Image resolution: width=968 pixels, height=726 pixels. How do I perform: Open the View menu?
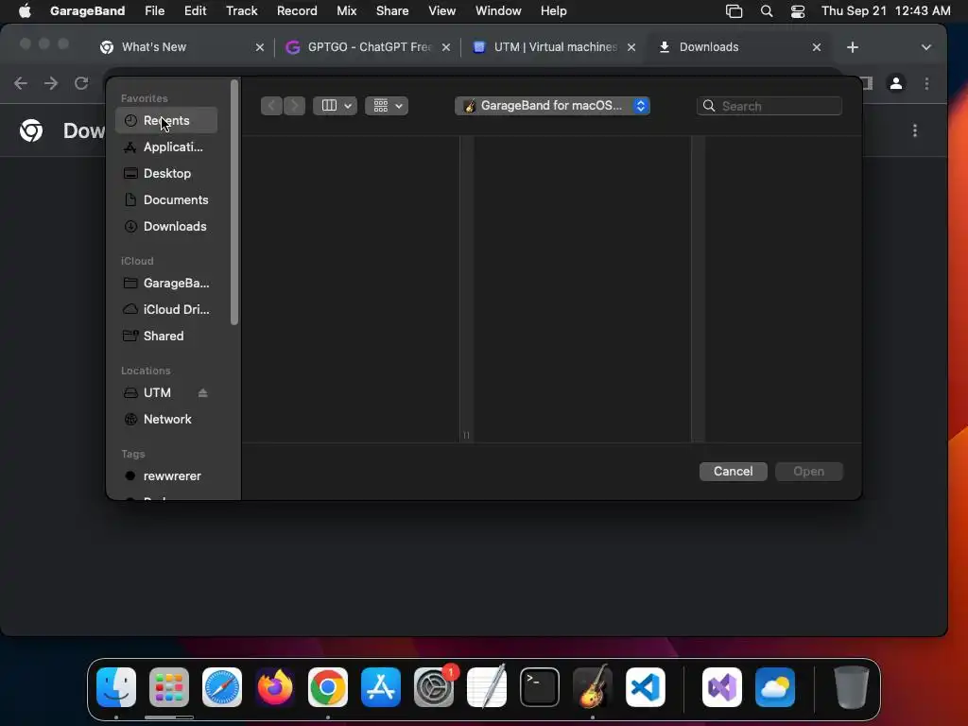[x=442, y=11]
